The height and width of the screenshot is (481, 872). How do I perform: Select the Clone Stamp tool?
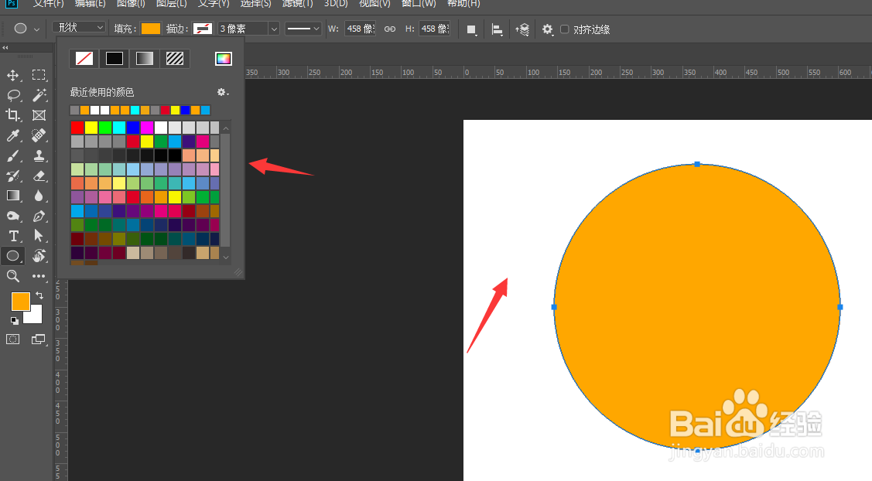click(39, 155)
